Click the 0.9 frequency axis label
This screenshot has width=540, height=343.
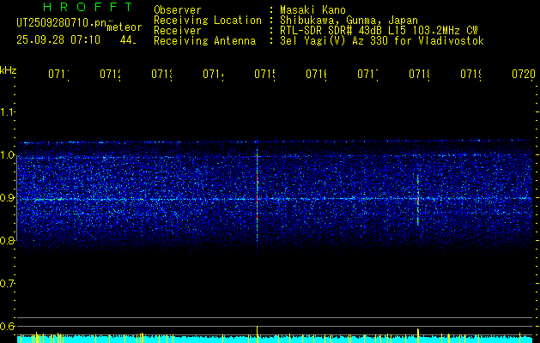click(7, 198)
